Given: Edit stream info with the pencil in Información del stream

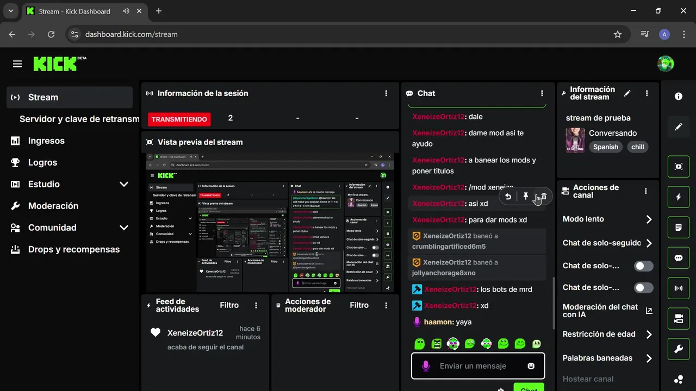Looking at the screenshot, I should coord(627,93).
